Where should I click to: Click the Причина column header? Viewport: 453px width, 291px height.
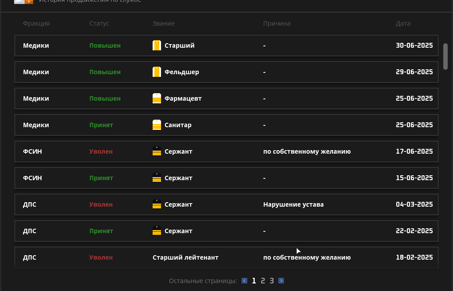tap(277, 23)
